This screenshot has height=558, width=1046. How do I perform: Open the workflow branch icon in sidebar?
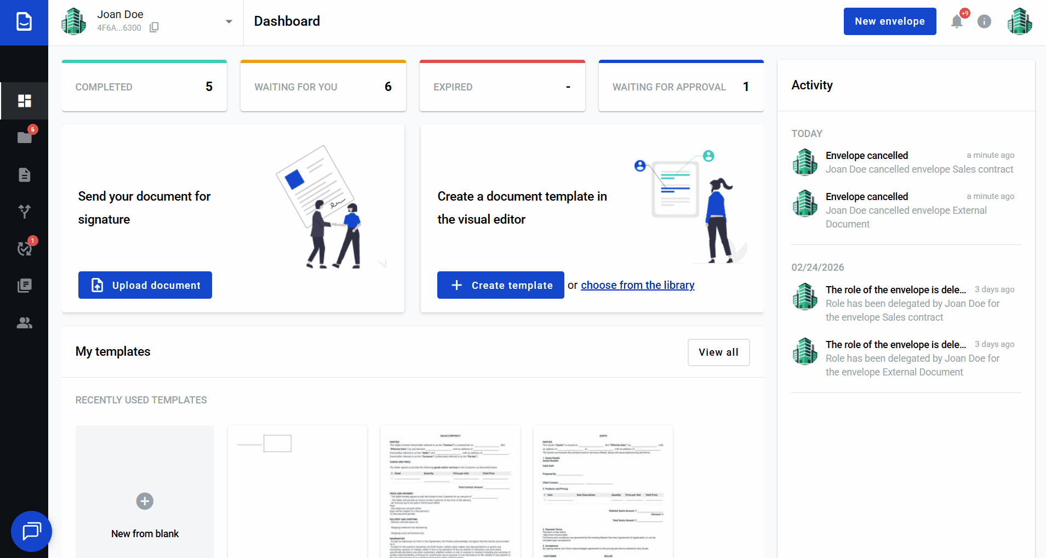pyautogui.click(x=24, y=211)
